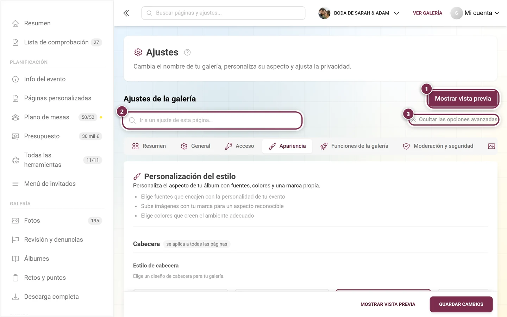Click the Fotos image icon in sidebar

[15, 221]
